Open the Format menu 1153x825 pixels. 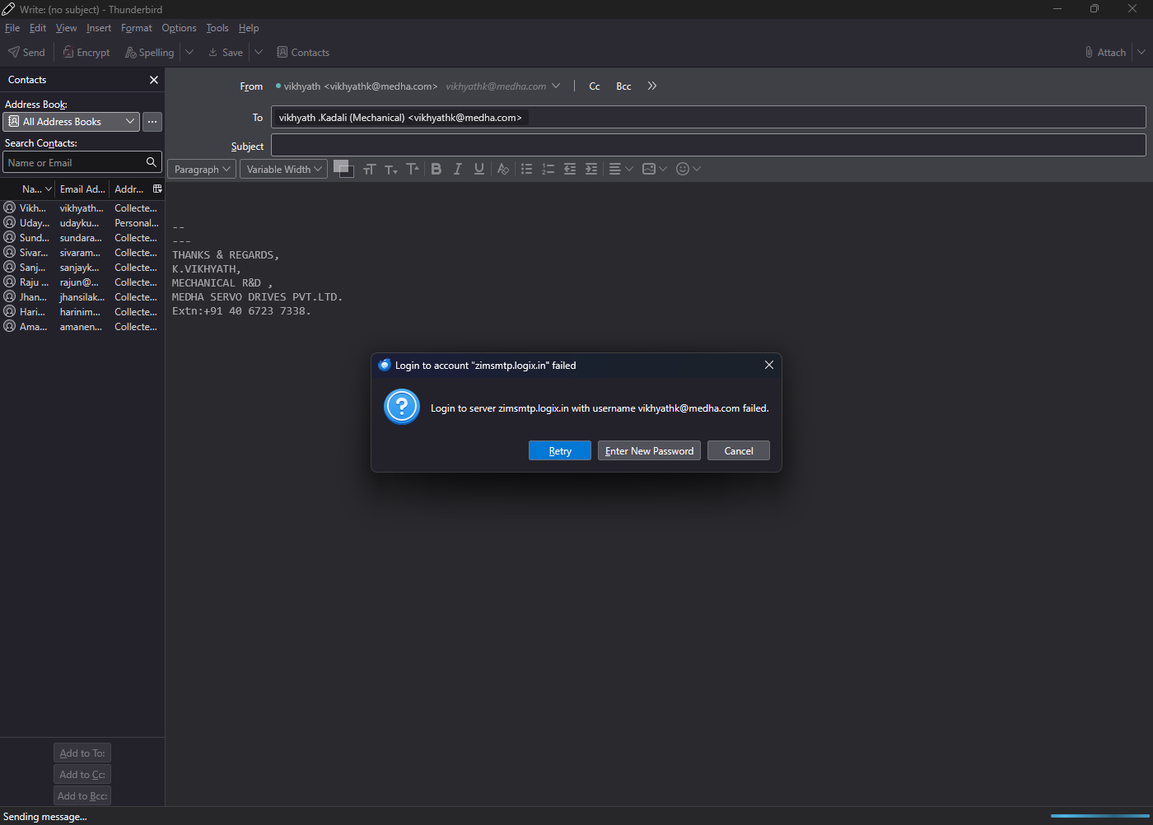pos(137,28)
